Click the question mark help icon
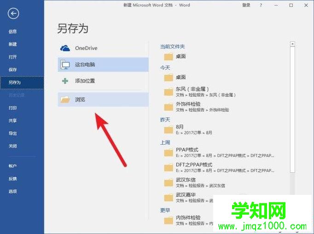Screen dimensions: 314x234 (x=261, y=6)
